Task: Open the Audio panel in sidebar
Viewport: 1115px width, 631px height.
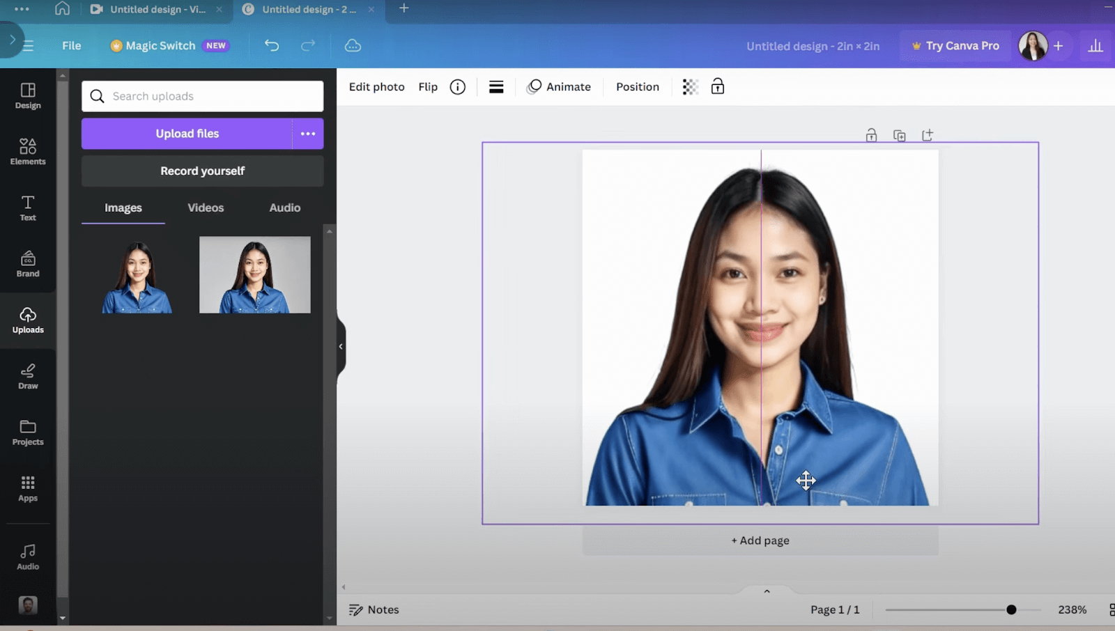Action: pos(28,557)
